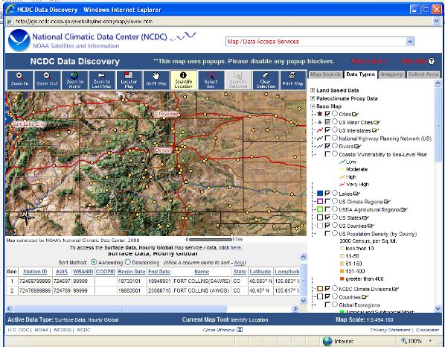
Task: Open the metadata icon next to US States
Action: coord(365,217)
